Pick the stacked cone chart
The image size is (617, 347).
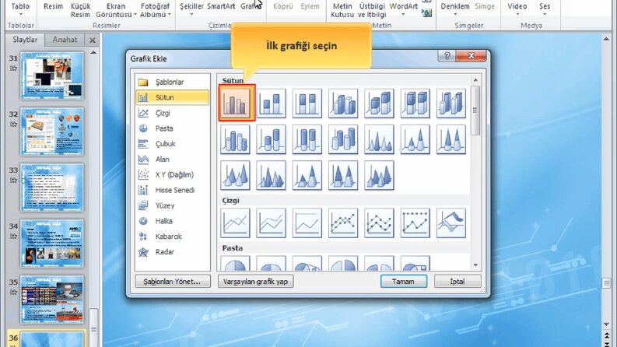tap(415, 139)
